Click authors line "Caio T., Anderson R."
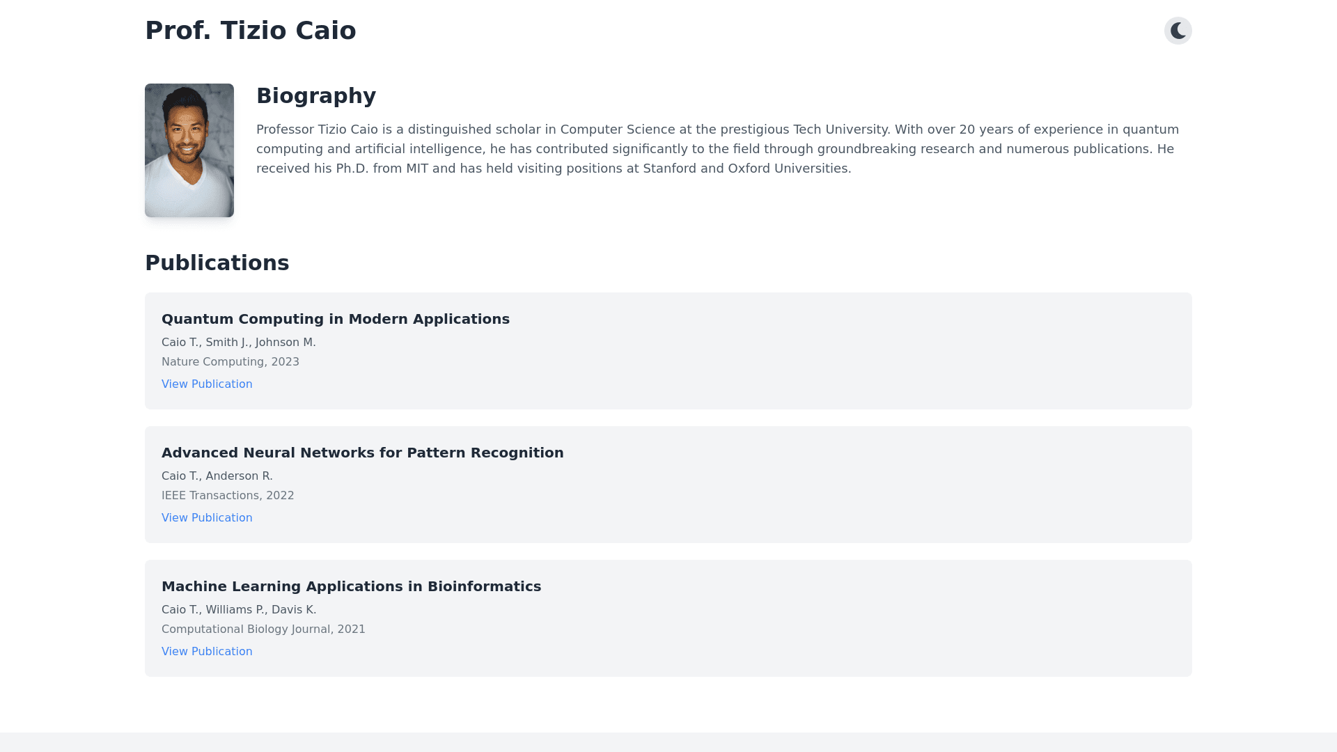 pyautogui.click(x=217, y=476)
